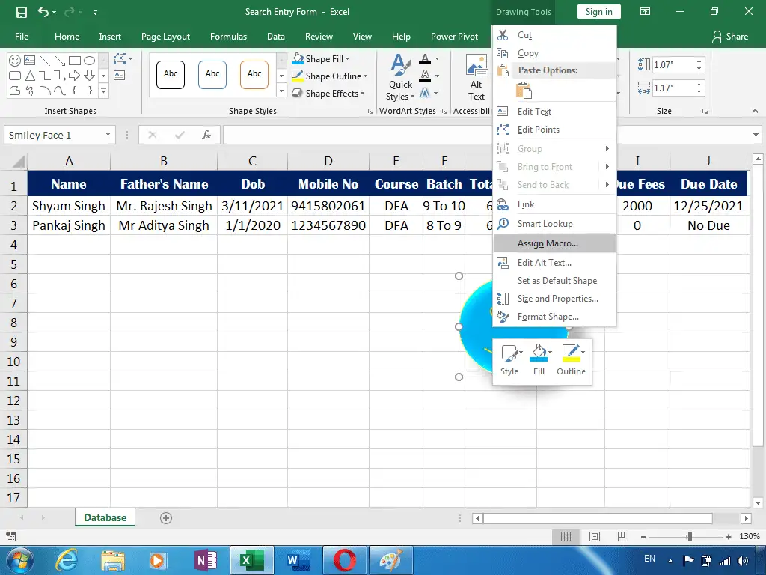The height and width of the screenshot is (575, 766).
Task: Expand the formula bar
Action: point(756,134)
